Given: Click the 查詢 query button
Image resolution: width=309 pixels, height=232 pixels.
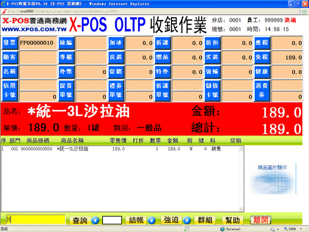Looking at the screenshot, I should [x=80, y=220].
